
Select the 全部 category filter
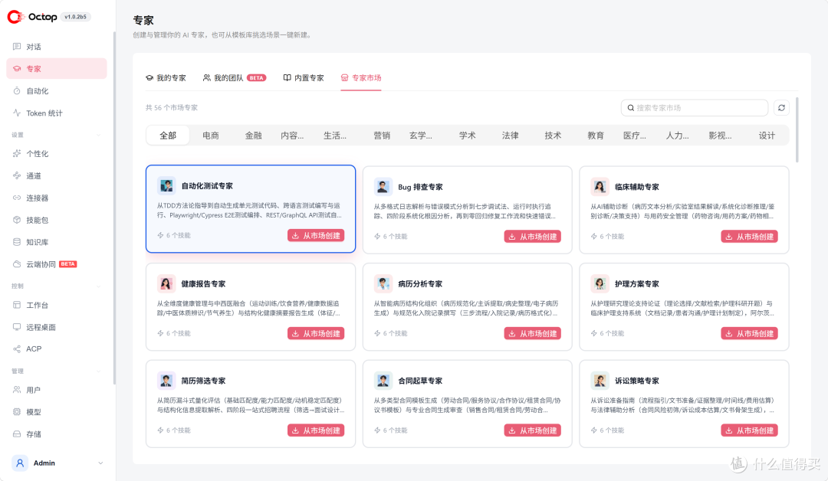(x=168, y=136)
